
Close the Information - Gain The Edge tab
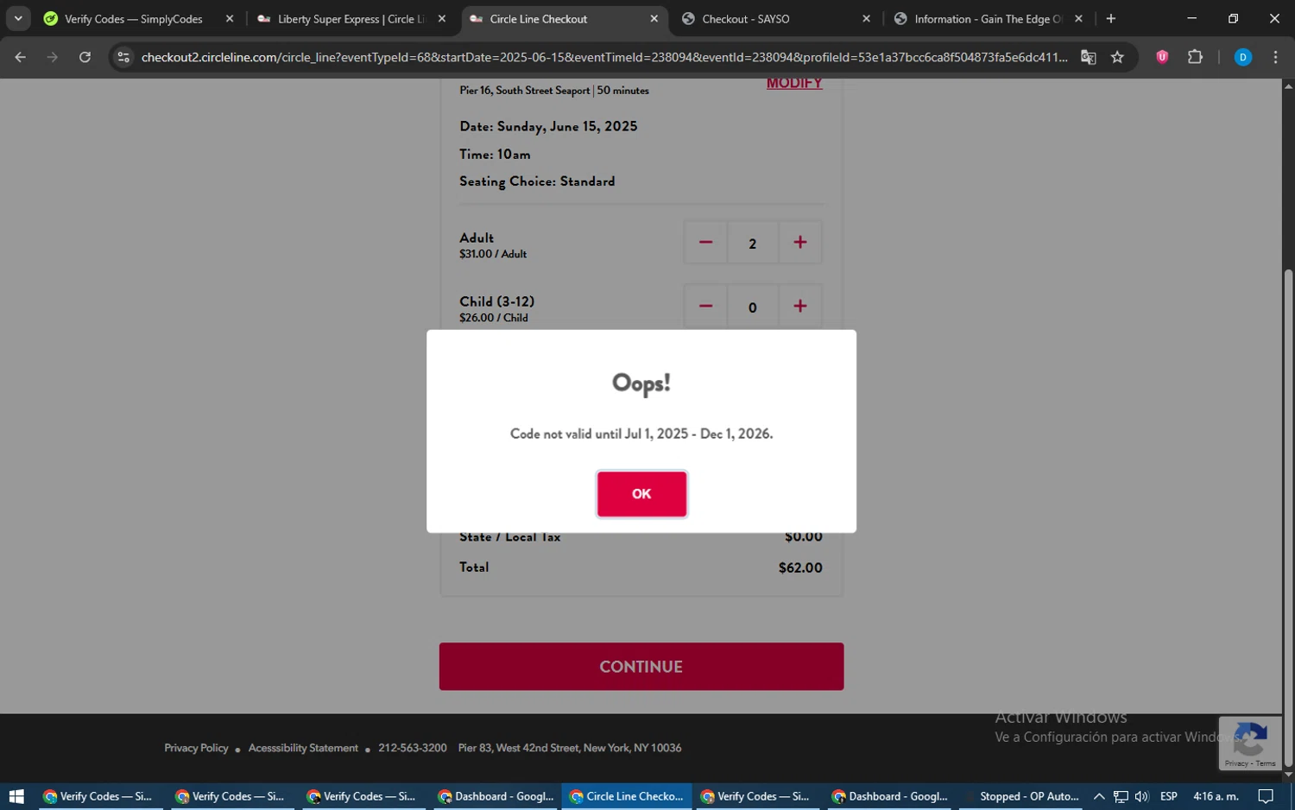coord(1078,19)
